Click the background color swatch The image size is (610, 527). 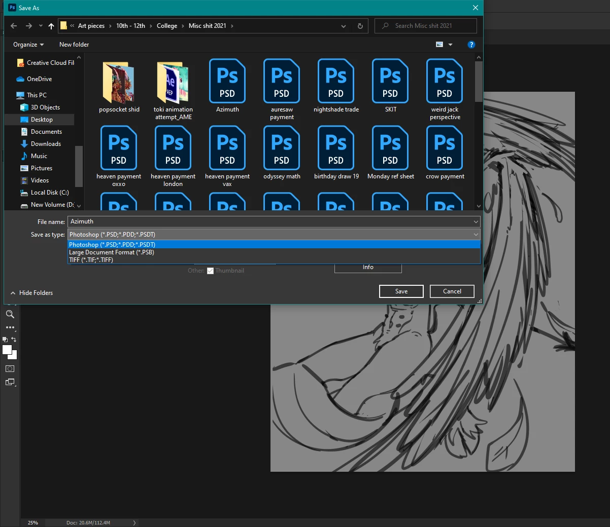pyautogui.click(x=14, y=356)
